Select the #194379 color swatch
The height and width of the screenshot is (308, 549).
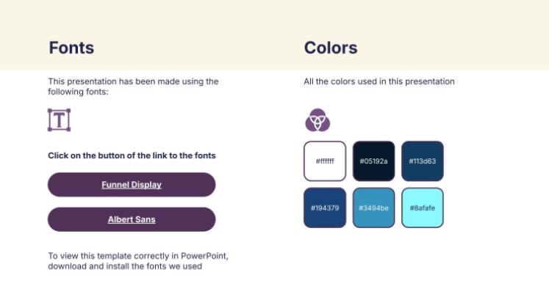point(325,208)
